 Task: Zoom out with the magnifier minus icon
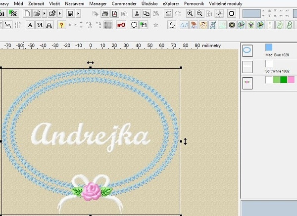pyautogui.click(x=199, y=14)
